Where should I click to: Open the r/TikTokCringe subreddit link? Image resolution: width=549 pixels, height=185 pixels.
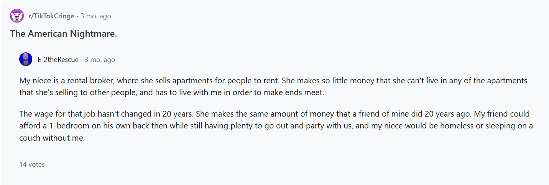tap(51, 16)
